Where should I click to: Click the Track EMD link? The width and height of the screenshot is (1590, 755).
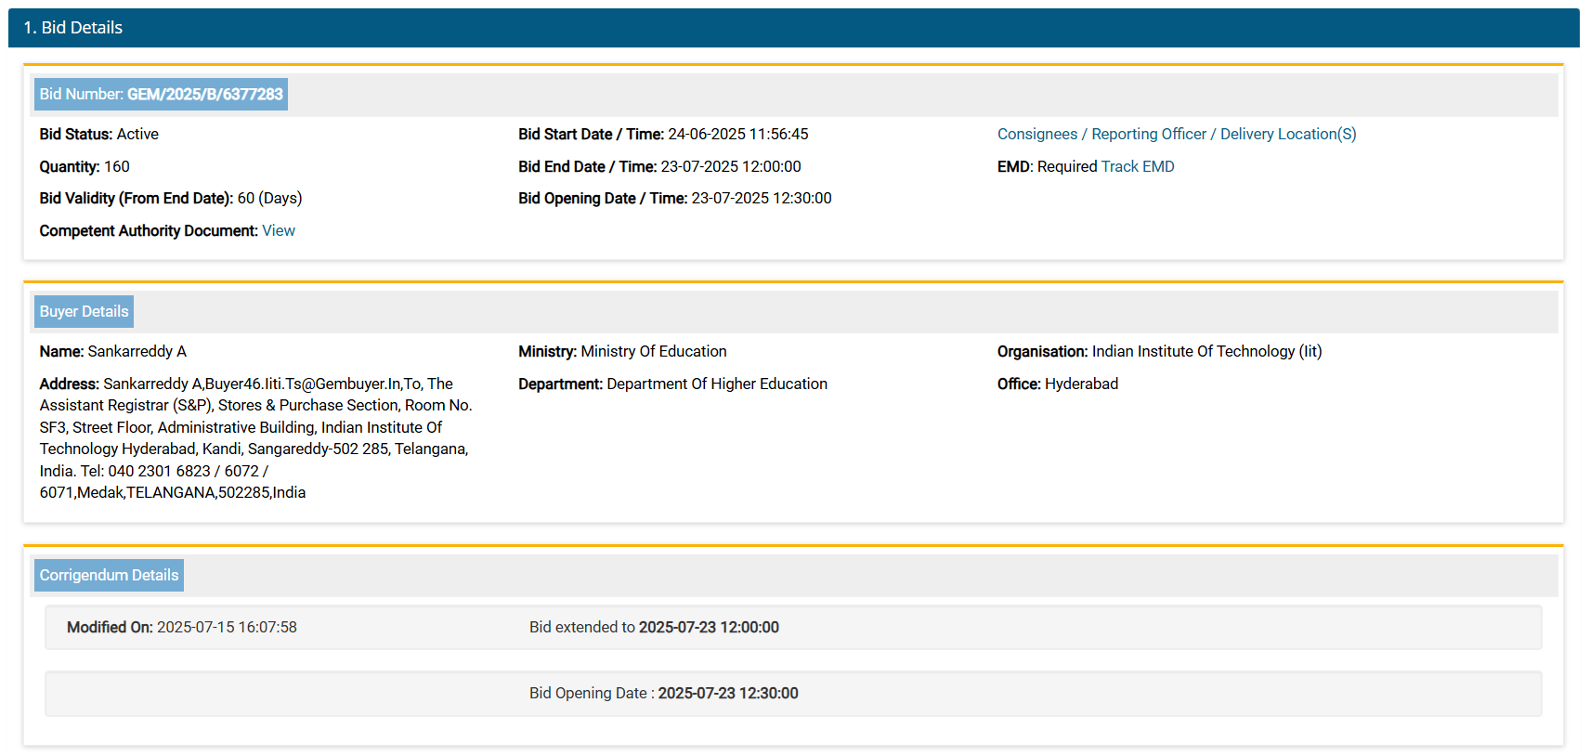pyautogui.click(x=1138, y=166)
